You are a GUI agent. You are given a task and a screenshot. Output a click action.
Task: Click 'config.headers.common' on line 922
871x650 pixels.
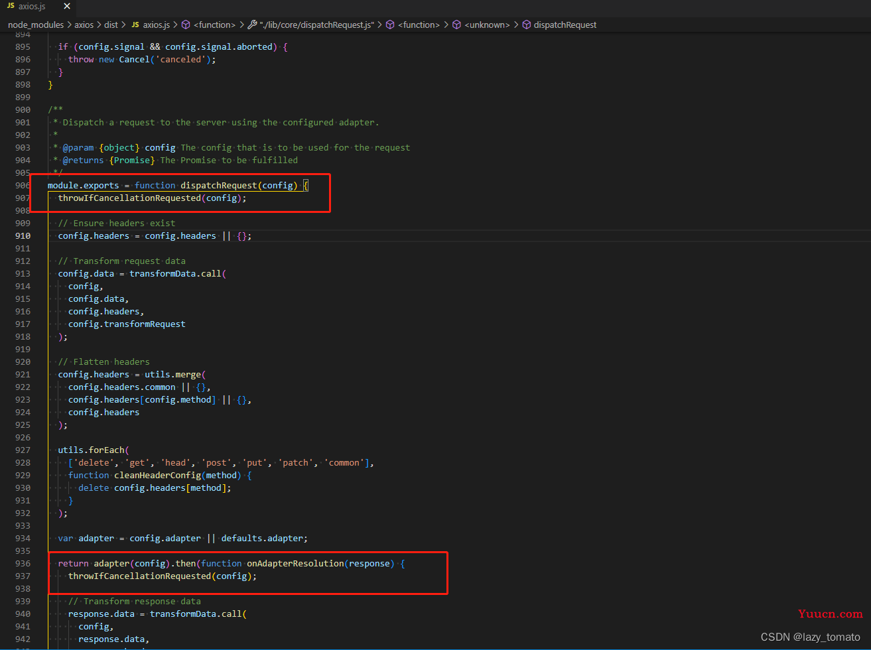[x=122, y=387]
